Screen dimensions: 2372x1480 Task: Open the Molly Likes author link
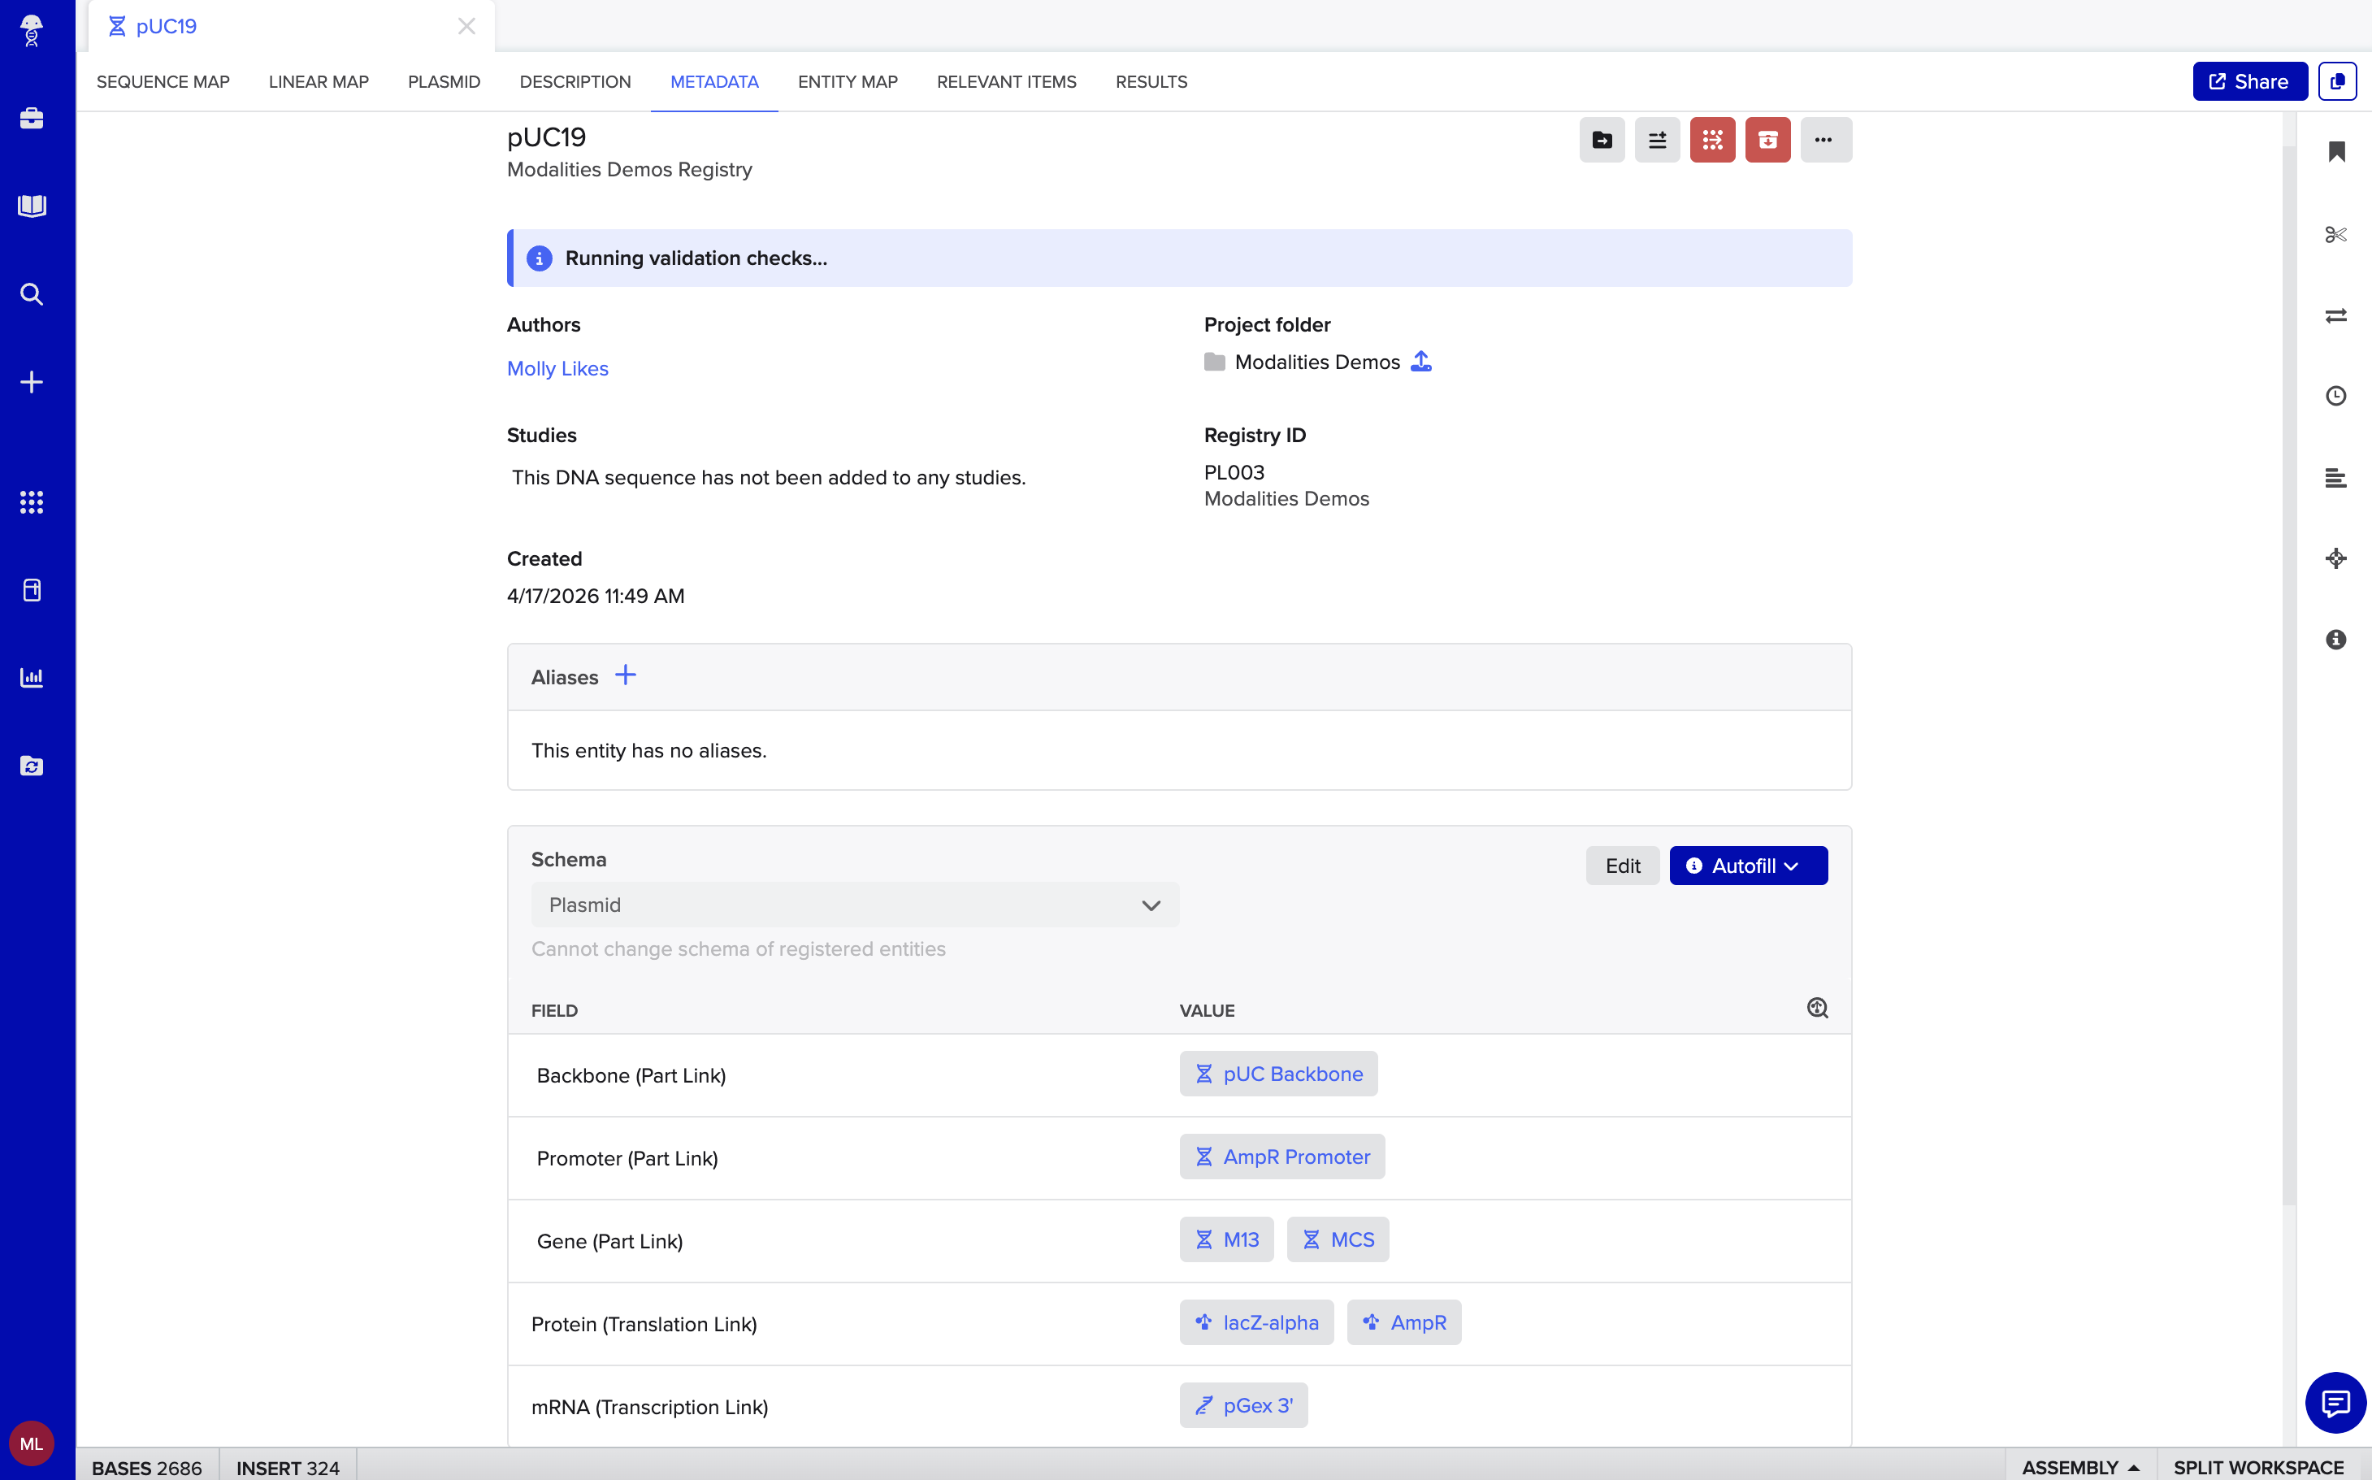point(557,368)
